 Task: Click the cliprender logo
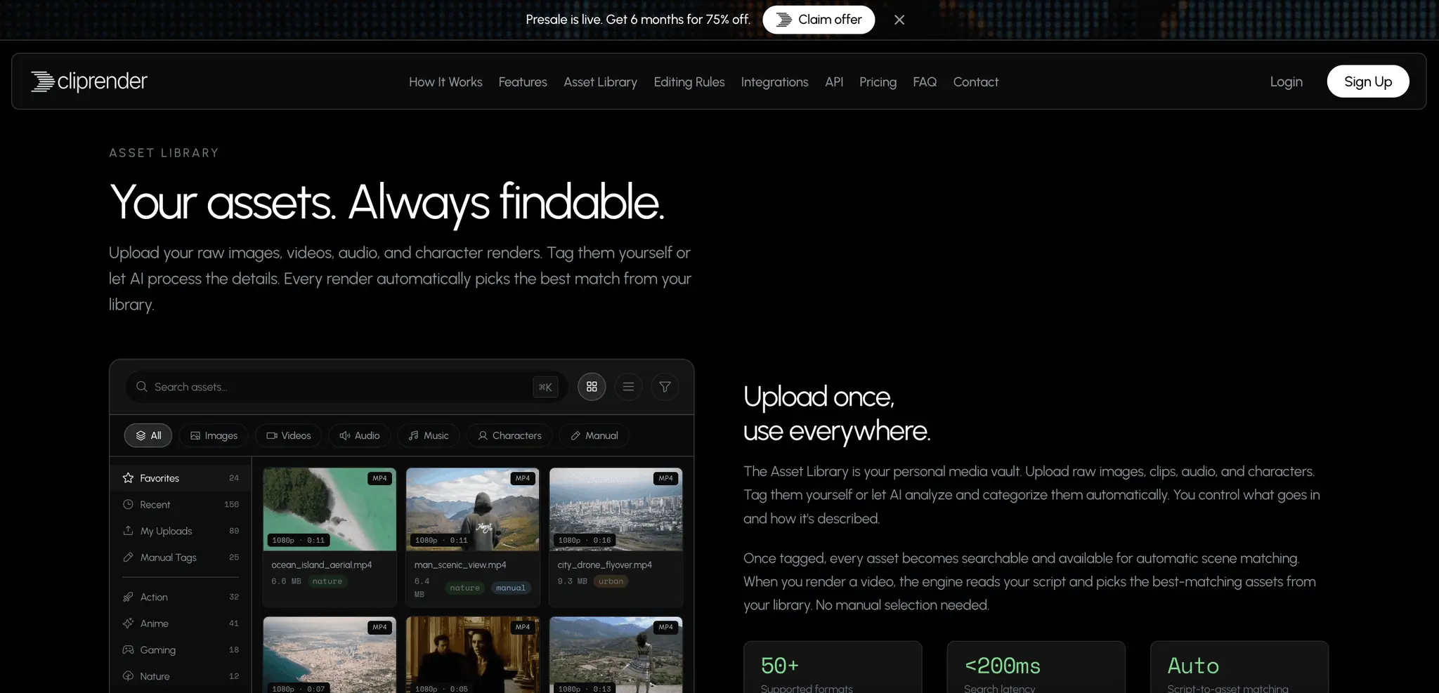click(89, 81)
